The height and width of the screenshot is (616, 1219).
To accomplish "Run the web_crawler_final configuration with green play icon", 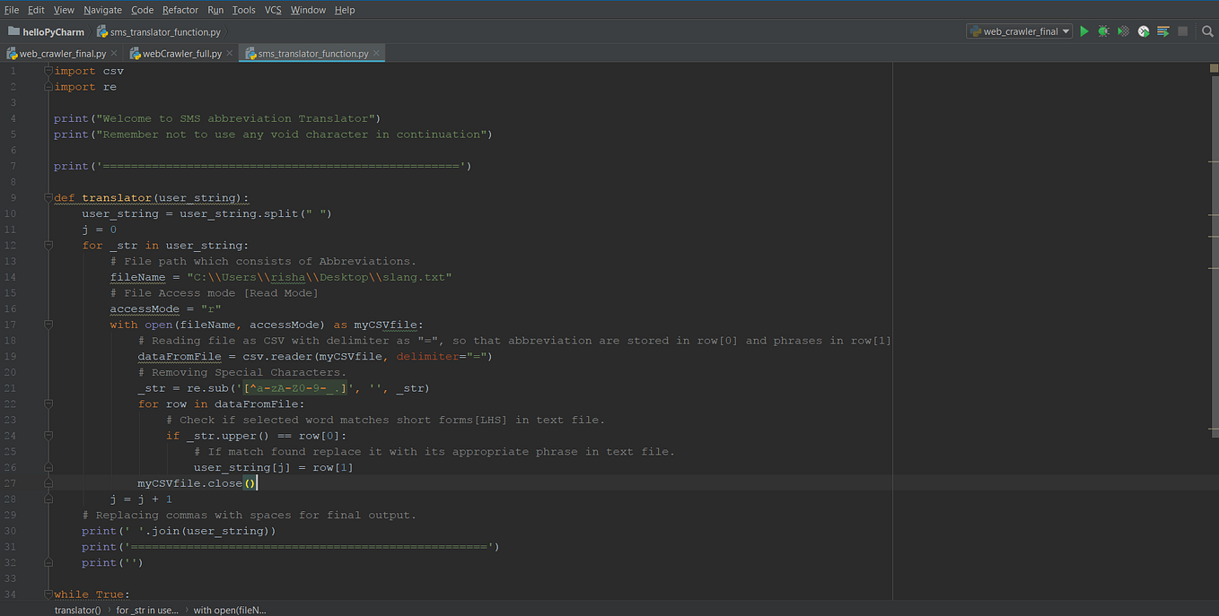I will click(1083, 30).
